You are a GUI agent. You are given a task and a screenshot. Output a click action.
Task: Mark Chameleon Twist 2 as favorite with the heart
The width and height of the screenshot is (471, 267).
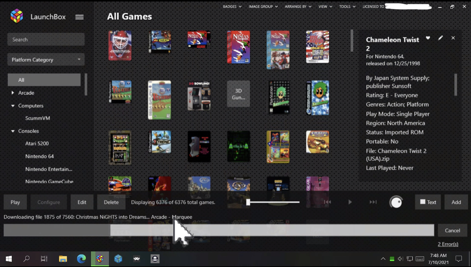coord(428,38)
